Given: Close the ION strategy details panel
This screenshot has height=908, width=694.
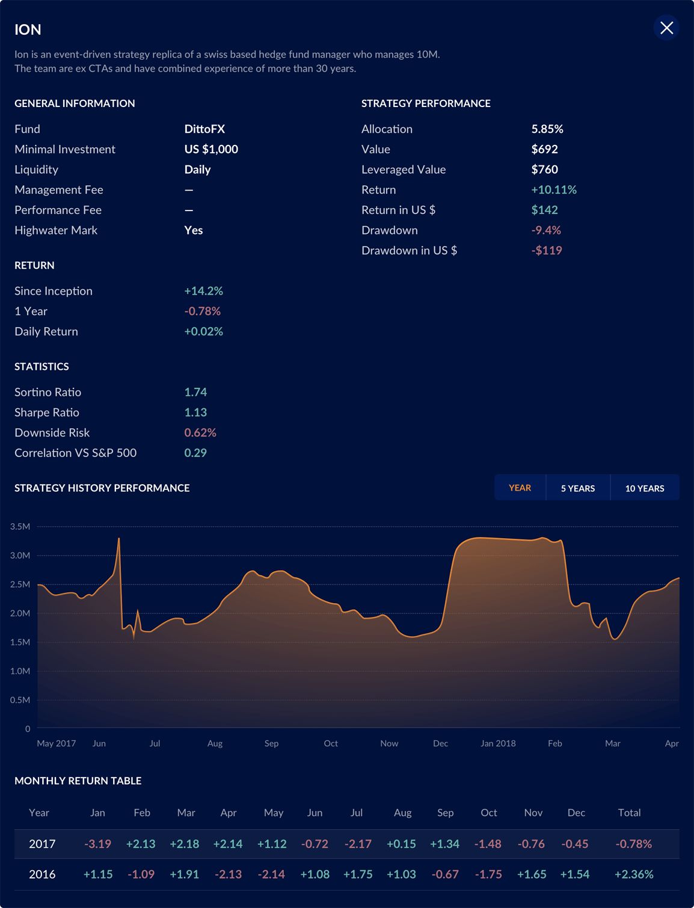Looking at the screenshot, I should 666,28.
